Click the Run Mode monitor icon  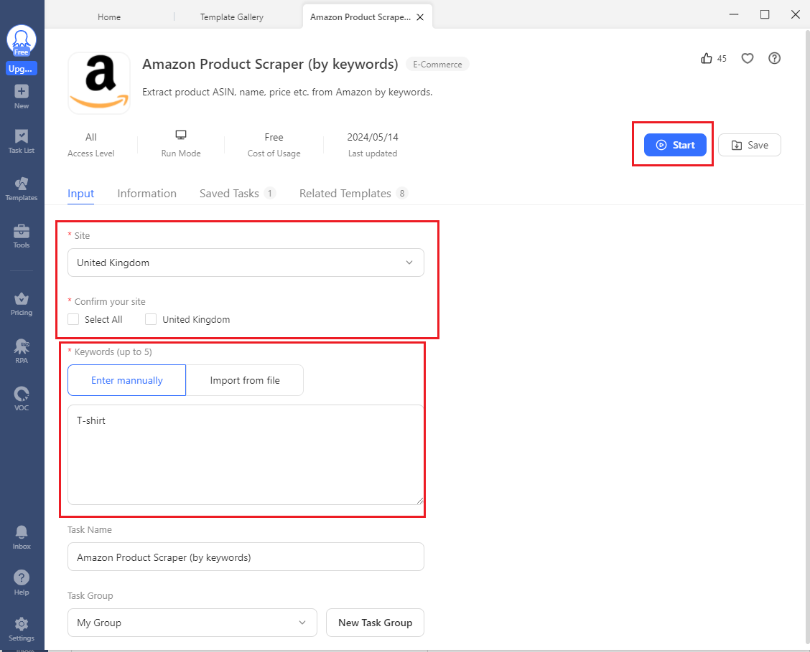point(181,135)
